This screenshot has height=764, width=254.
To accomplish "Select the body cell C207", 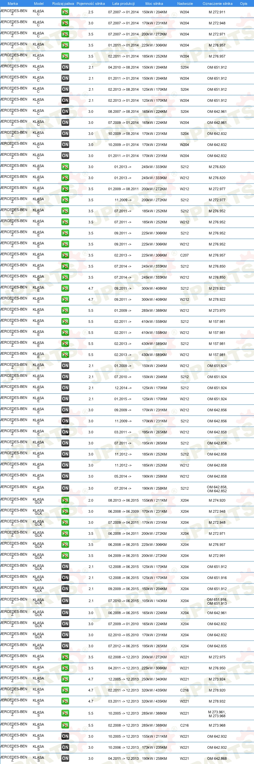I will click(x=184, y=255).
